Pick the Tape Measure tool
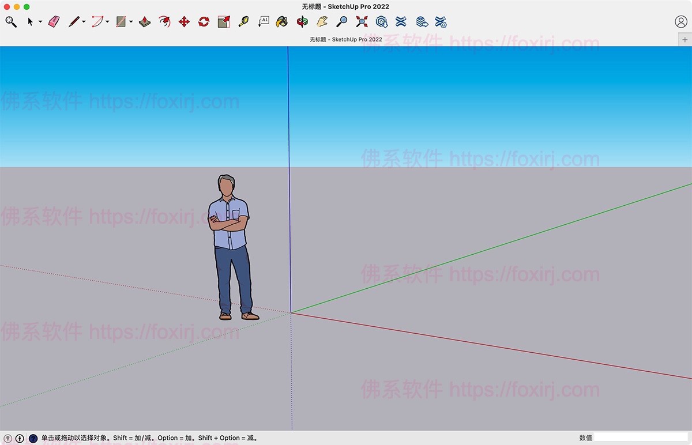The height and width of the screenshot is (445, 692). (243, 21)
